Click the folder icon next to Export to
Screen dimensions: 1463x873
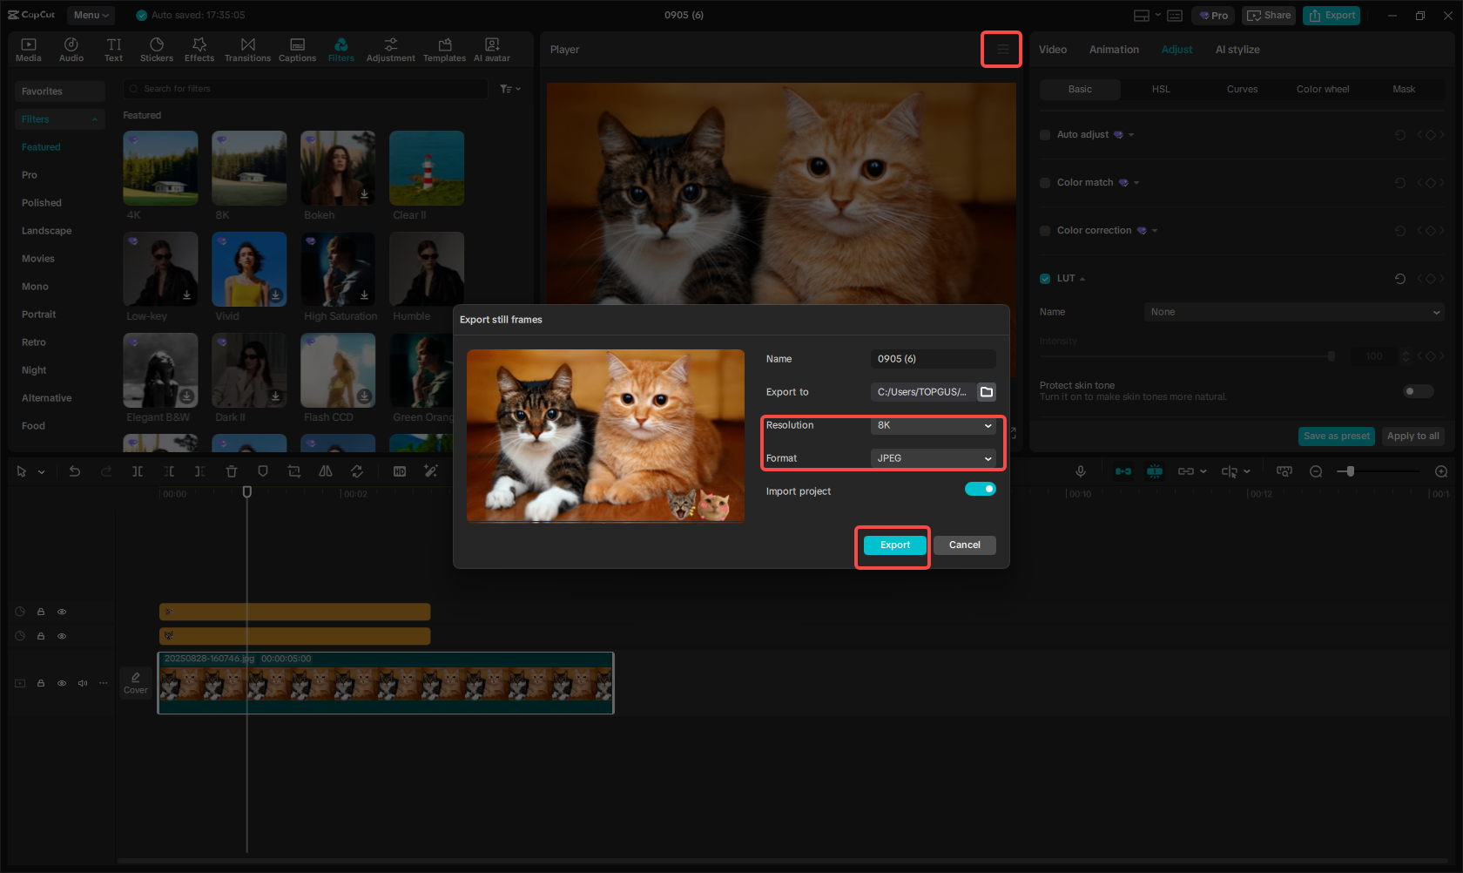pyautogui.click(x=987, y=392)
